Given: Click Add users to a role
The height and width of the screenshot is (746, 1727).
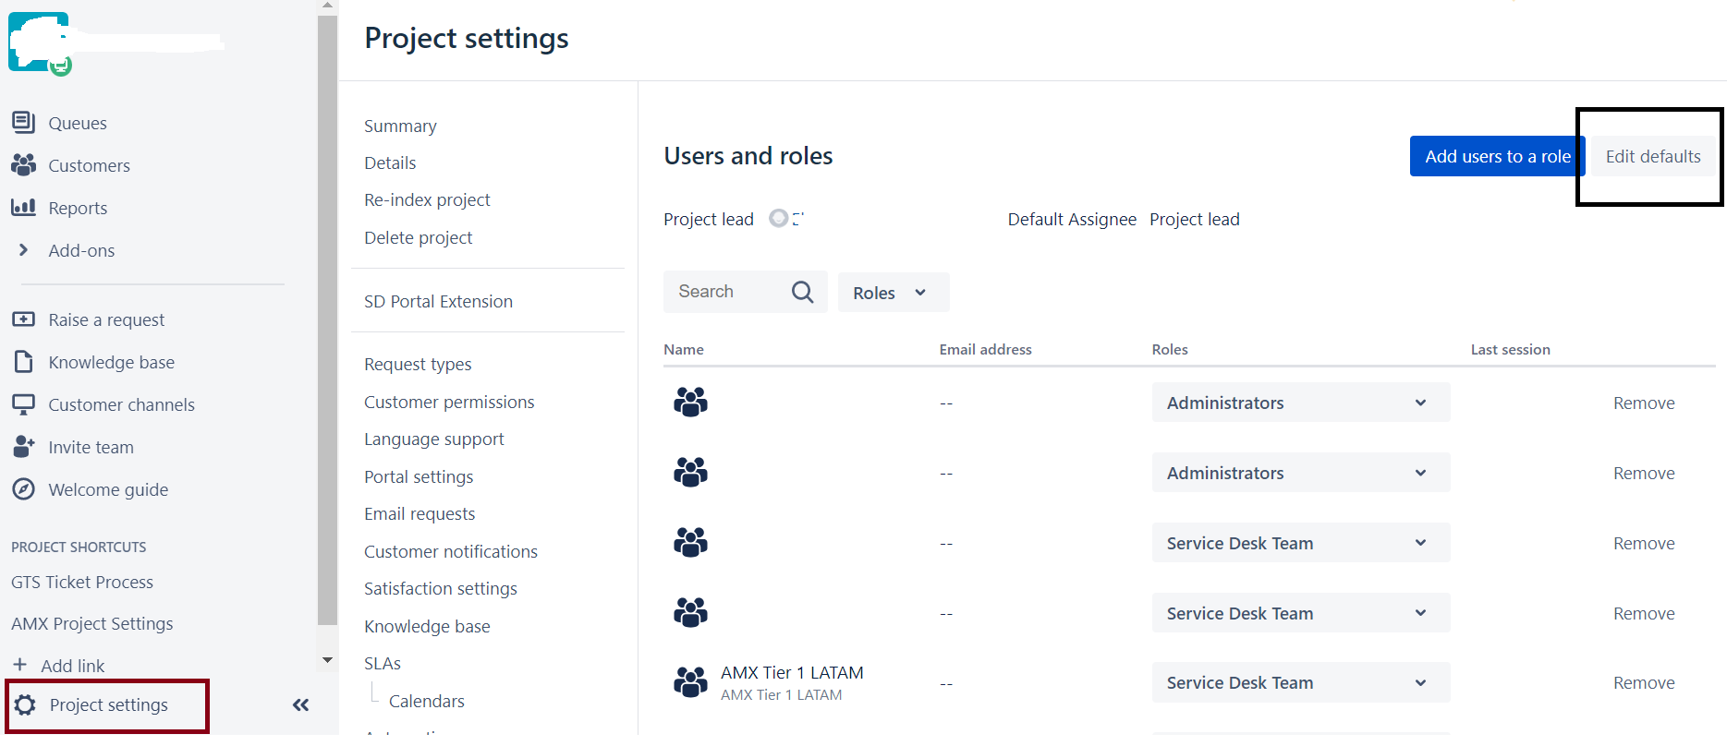Looking at the screenshot, I should click(x=1496, y=157).
